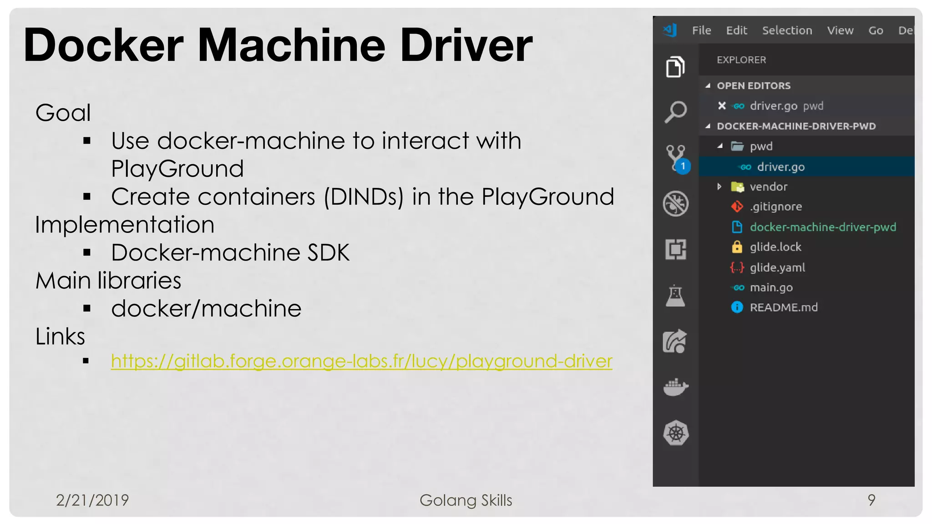
Task: Click the 'Golang Skills' footer text
Action: click(466, 500)
